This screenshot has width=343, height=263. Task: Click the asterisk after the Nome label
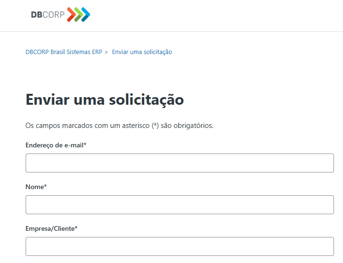click(x=46, y=186)
